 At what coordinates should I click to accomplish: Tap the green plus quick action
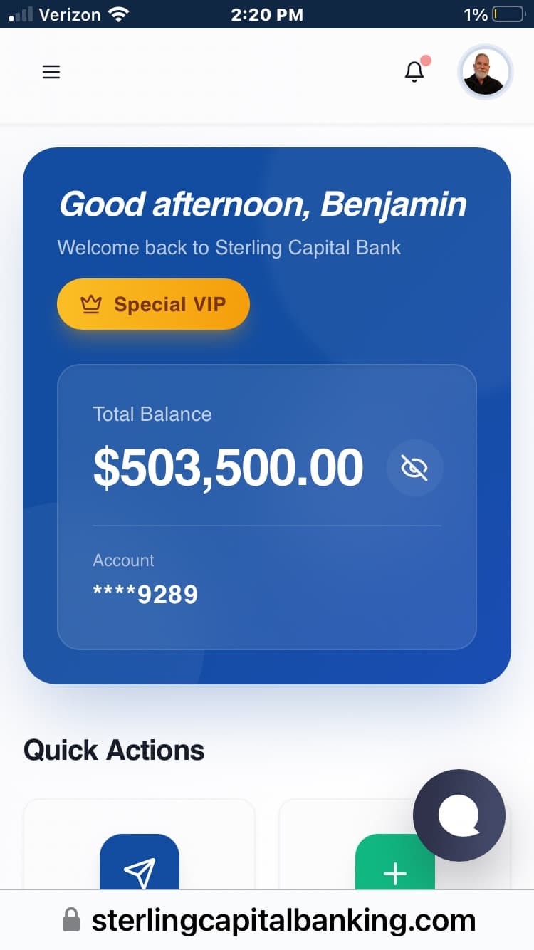pos(395,867)
